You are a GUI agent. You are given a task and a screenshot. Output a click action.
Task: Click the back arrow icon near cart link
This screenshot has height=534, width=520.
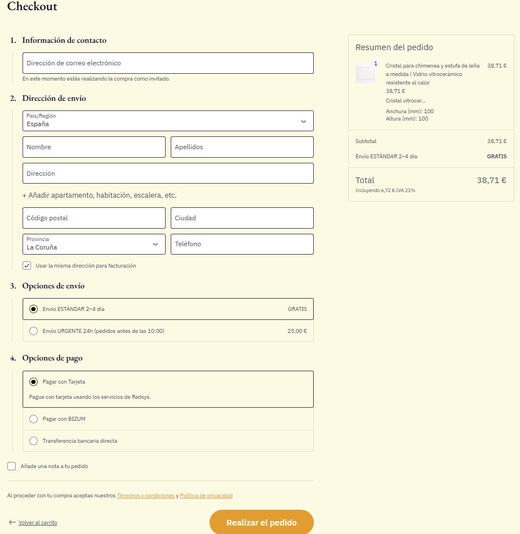tap(12, 523)
